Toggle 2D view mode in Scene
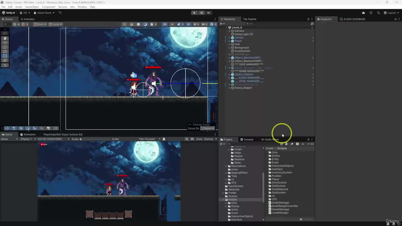Viewport: 402px width, 226px height. click(165, 24)
